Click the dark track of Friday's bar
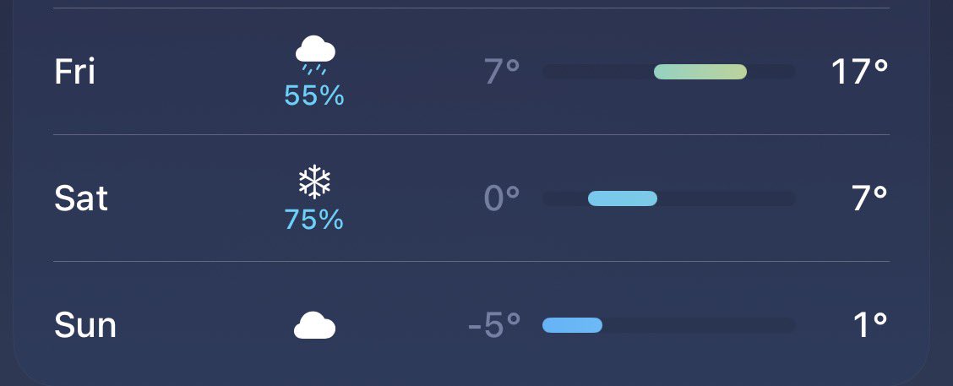953x386 pixels. [668, 72]
